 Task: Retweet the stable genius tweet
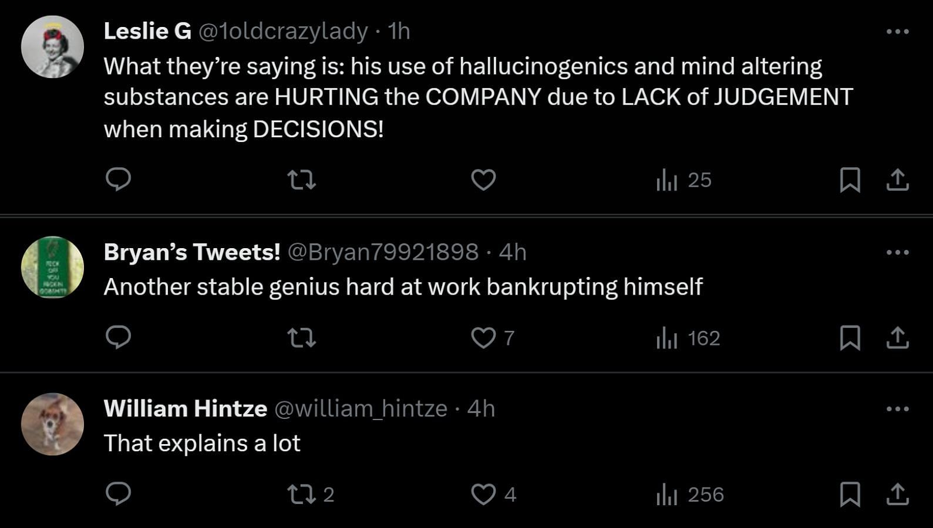(302, 337)
